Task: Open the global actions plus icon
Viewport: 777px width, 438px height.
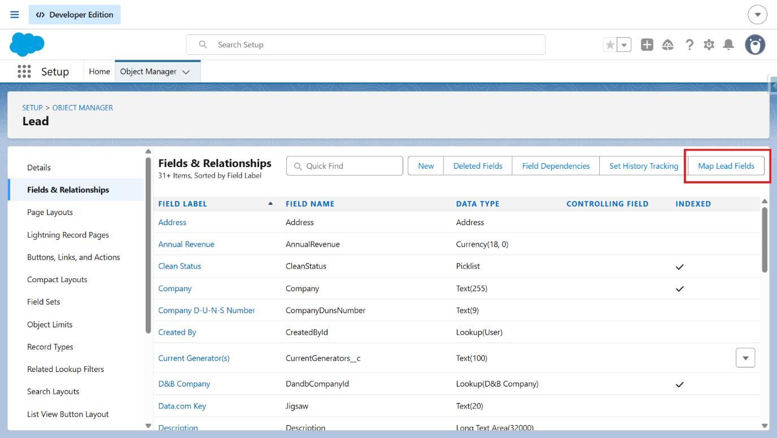Action: click(x=647, y=45)
